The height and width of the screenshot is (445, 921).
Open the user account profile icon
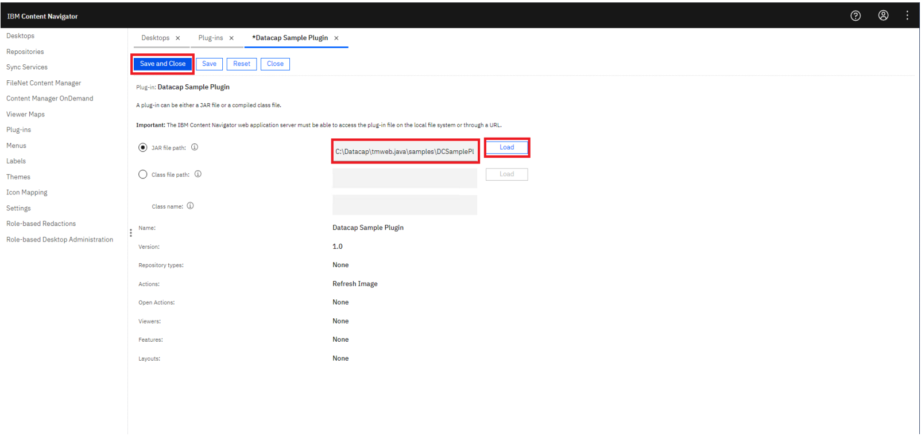(883, 16)
